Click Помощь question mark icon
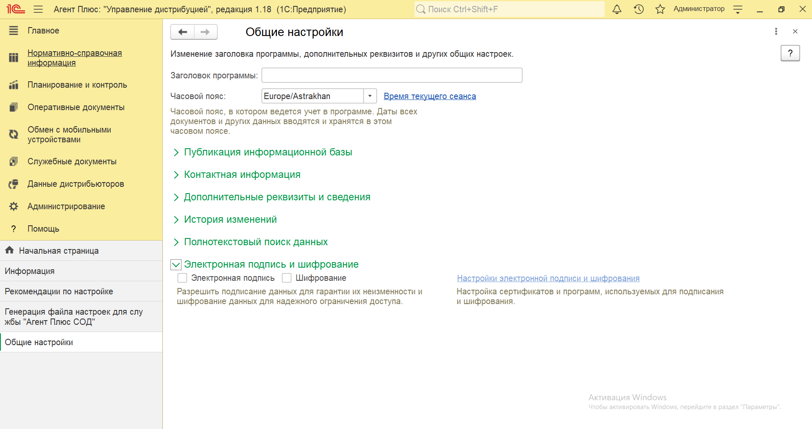Viewport: 812px width, 429px height. pos(14,229)
